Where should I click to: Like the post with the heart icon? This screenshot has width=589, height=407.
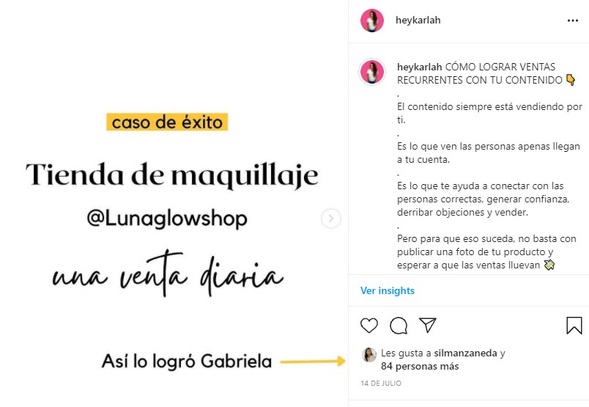(369, 326)
